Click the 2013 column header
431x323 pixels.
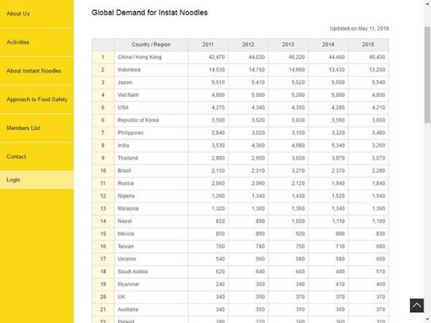[x=288, y=44]
